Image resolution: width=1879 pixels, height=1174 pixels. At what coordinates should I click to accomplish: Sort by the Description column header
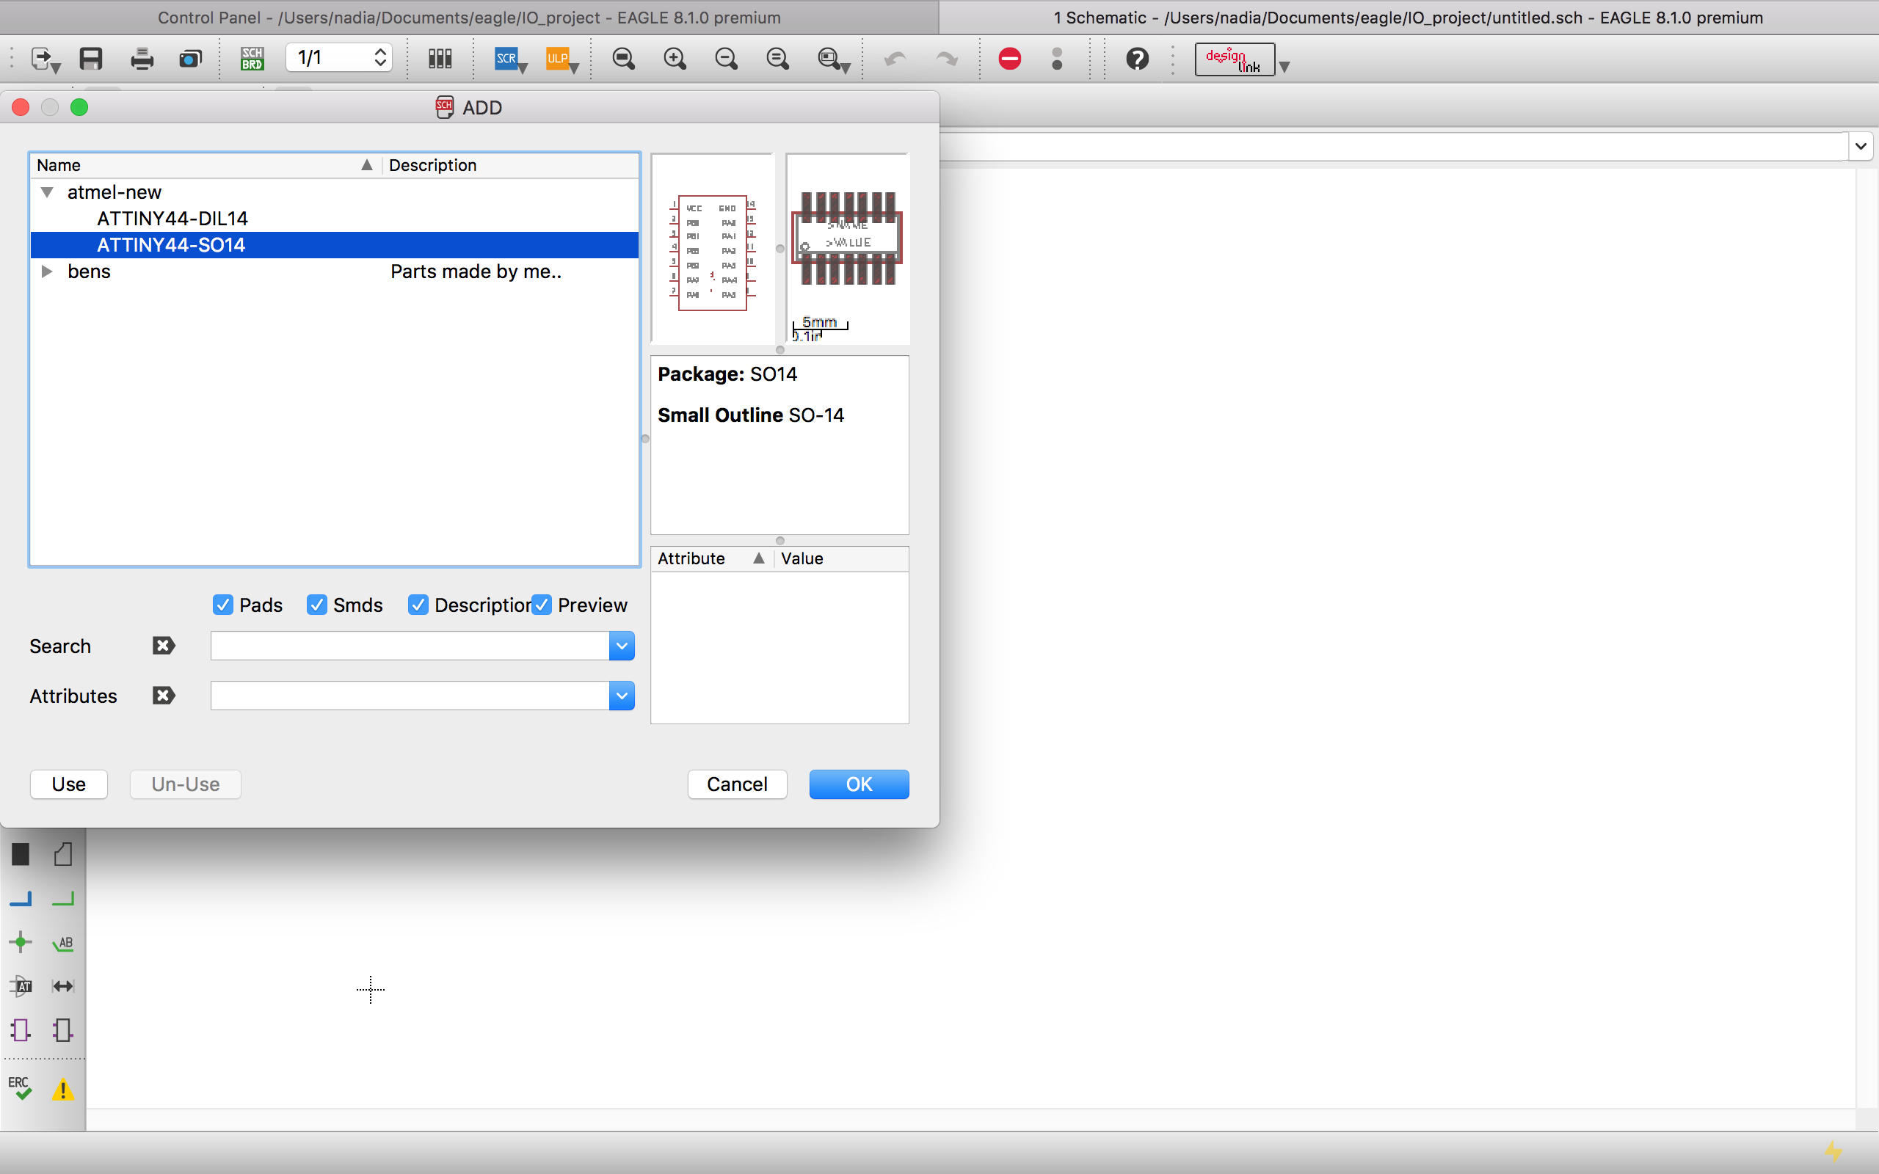tap(510, 164)
